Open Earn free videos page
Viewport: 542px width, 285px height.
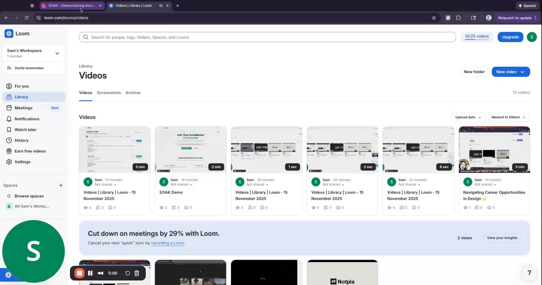34,151
